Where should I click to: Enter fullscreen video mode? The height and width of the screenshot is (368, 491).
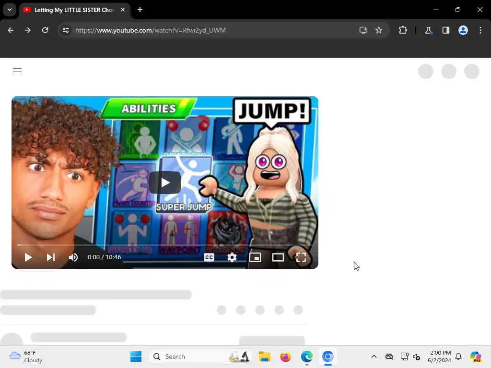(x=301, y=257)
